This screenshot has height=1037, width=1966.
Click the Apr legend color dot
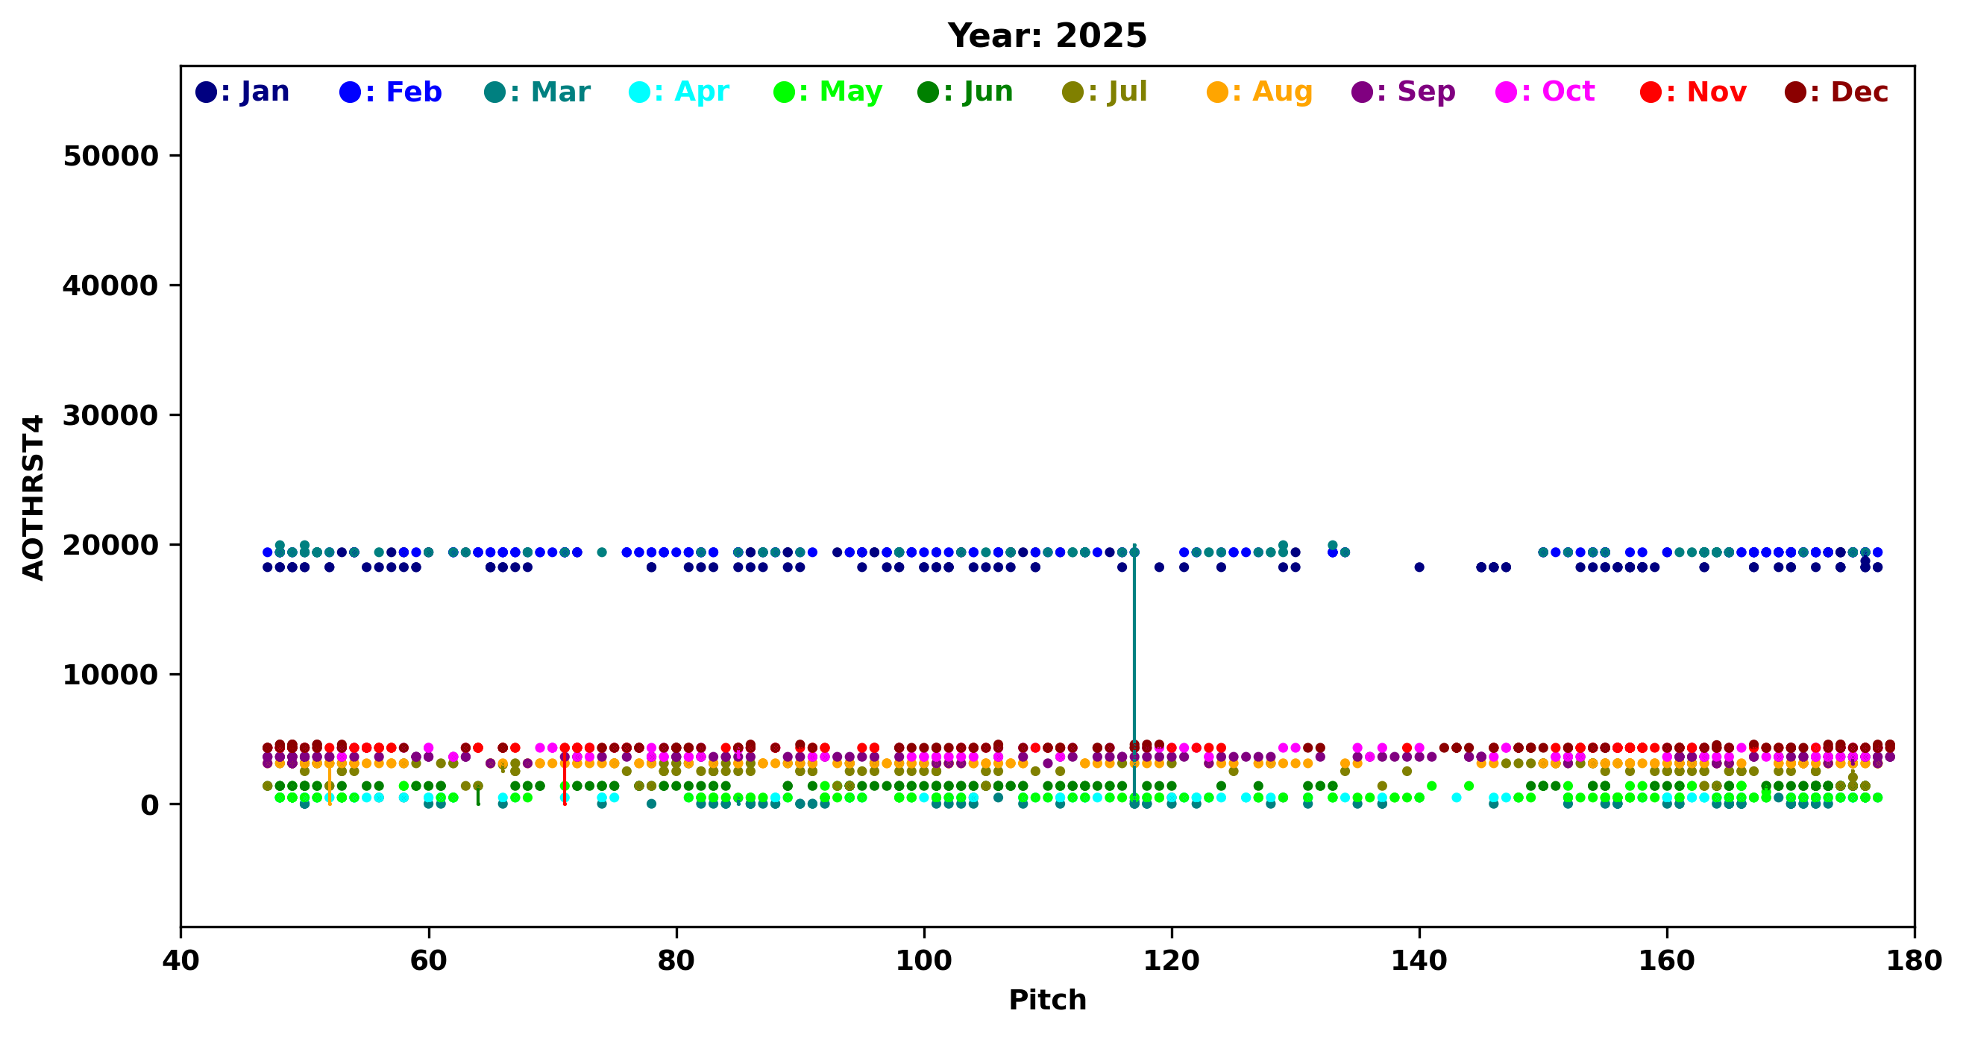(x=638, y=92)
